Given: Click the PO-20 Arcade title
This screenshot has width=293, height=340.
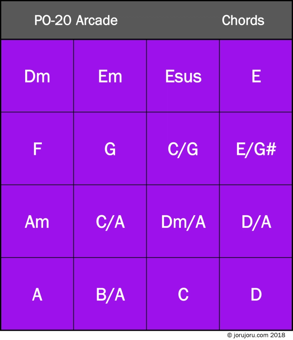Looking at the screenshot, I should pyautogui.click(x=76, y=21).
